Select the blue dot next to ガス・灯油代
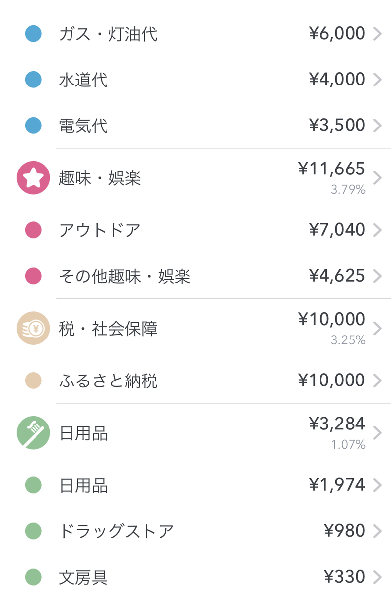391x593 pixels. (34, 34)
